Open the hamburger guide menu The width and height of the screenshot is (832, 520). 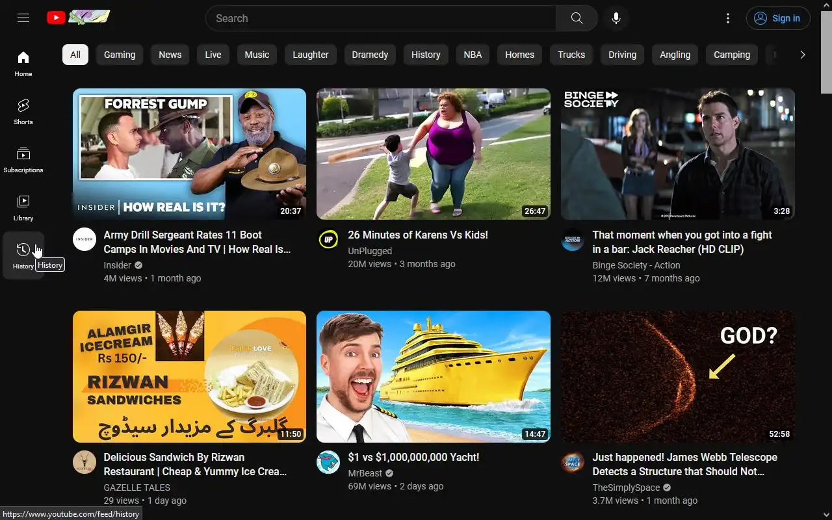pyautogui.click(x=23, y=18)
